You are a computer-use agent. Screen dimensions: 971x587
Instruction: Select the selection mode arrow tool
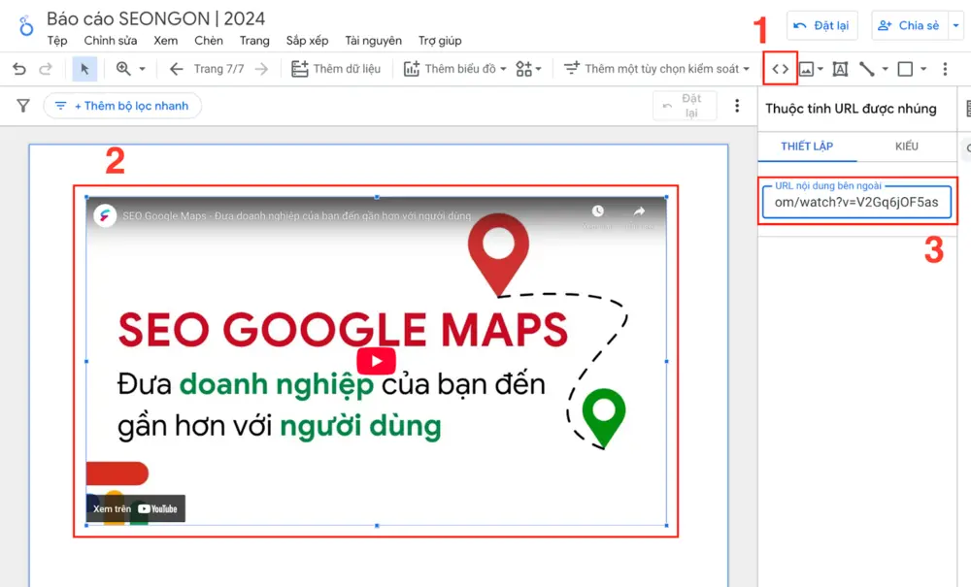84,69
